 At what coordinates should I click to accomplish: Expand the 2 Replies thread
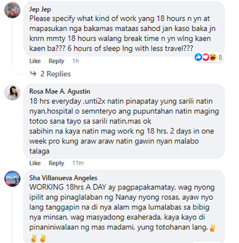click(x=55, y=74)
